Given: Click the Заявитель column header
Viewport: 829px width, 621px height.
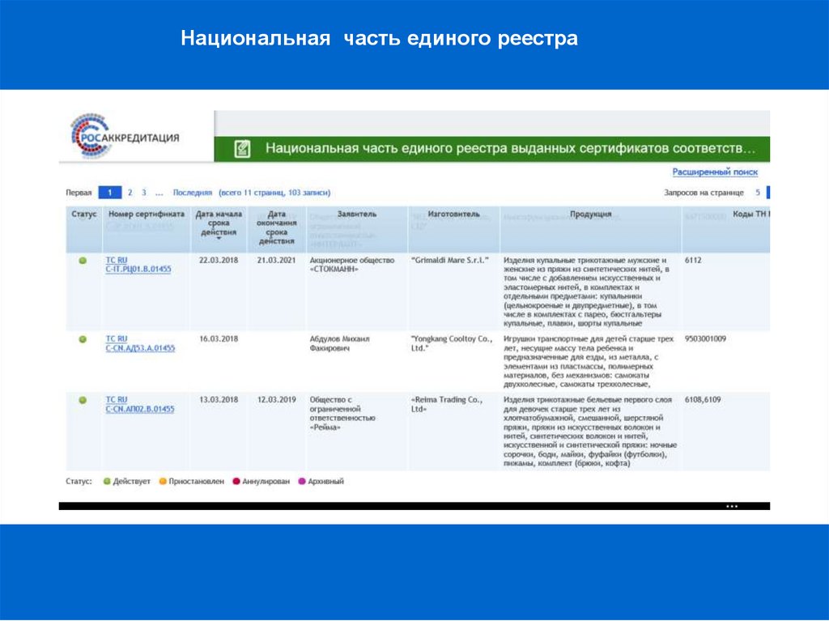Looking at the screenshot, I should point(357,215).
